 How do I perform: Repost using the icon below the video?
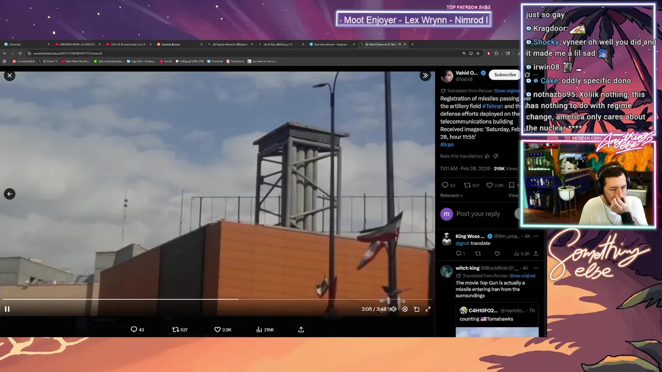coord(175,330)
